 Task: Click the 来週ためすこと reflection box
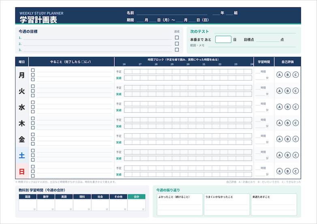[x=274, y=205]
